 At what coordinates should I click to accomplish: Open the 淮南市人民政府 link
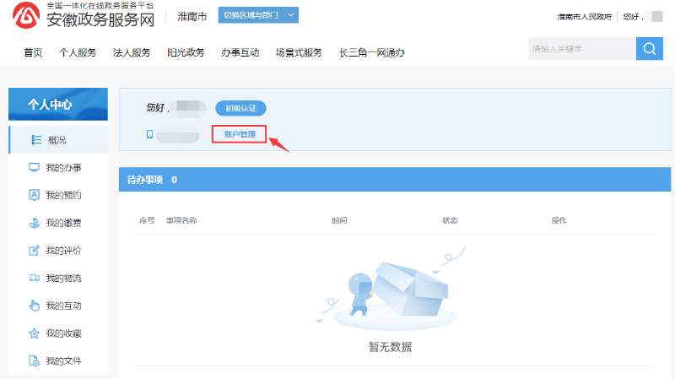click(585, 17)
